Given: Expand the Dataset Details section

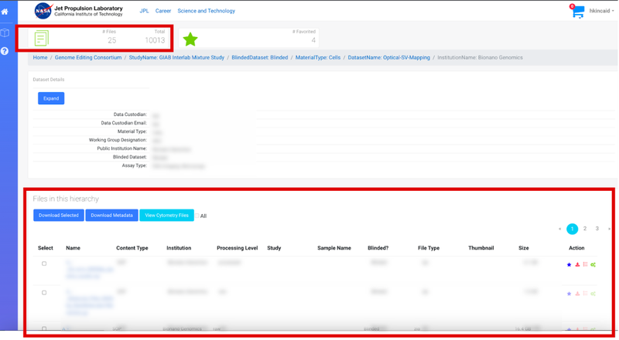Looking at the screenshot, I should pos(51,98).
